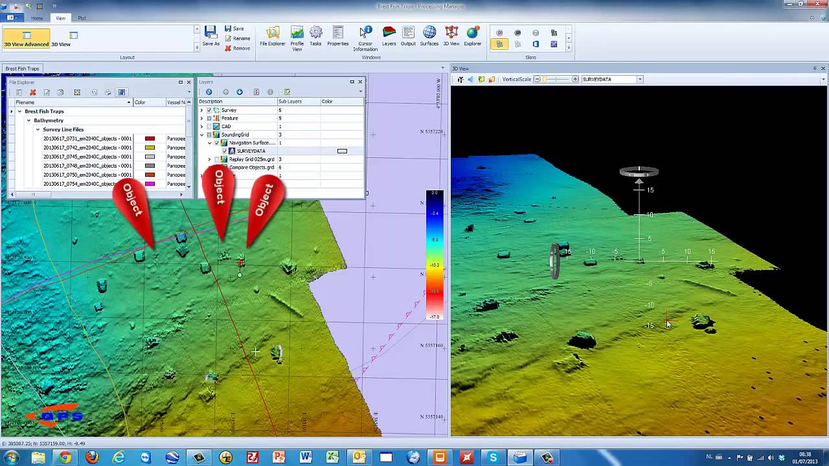This screenshot has height=466, width=829.
Task: Open the Properties window
Action: pos(338,36)
